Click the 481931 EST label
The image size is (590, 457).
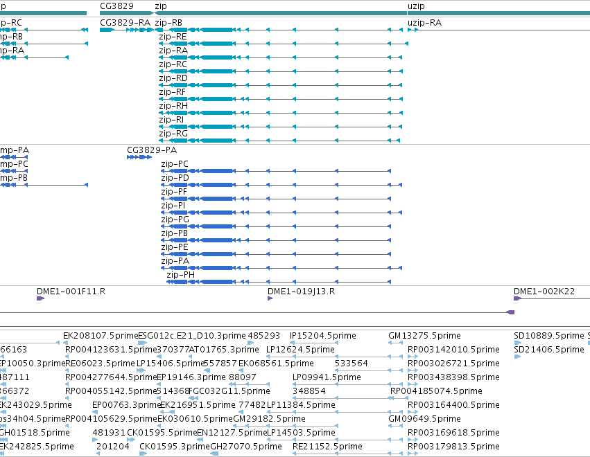coord(109,433)
